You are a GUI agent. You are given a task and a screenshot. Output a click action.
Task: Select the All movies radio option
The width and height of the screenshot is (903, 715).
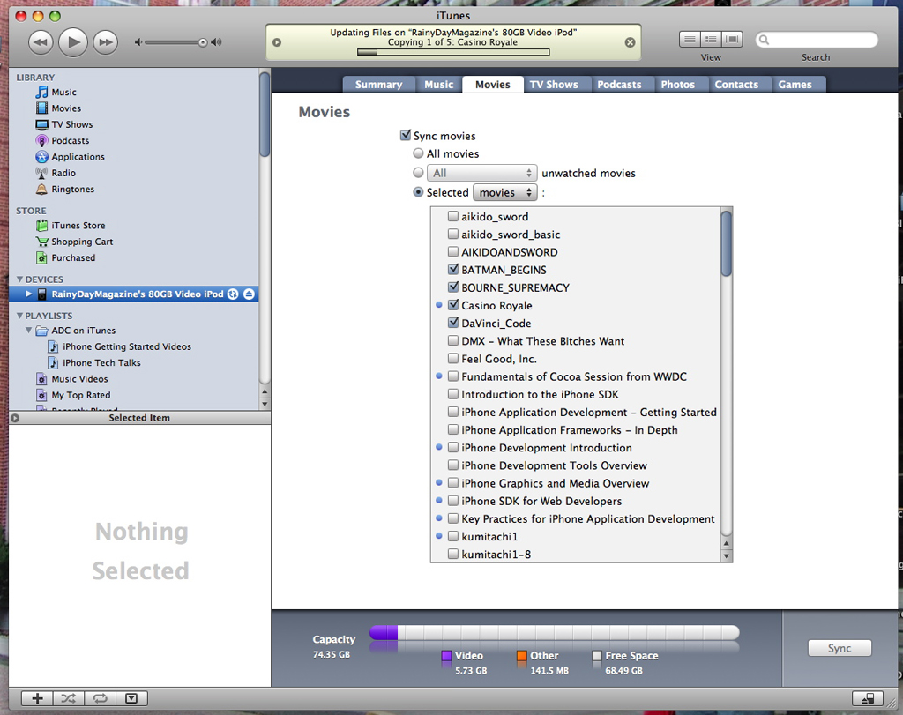click(418, 153)
